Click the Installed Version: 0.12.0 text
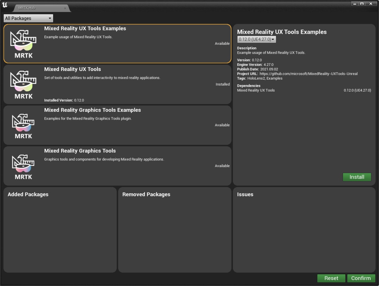 coord(64,100)
